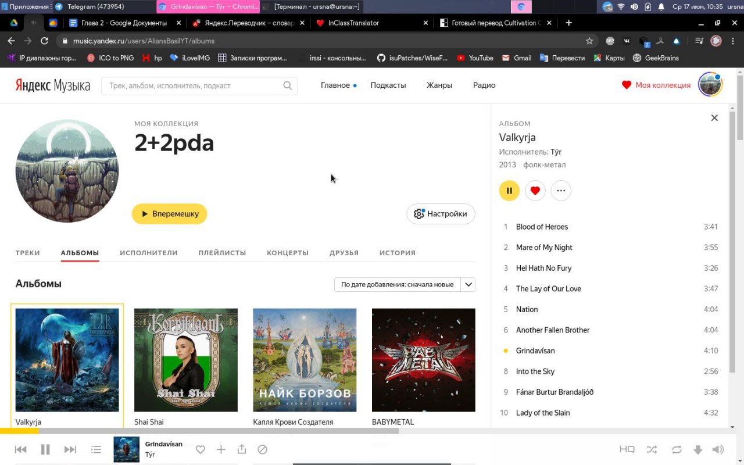Image resolution: width=744 pixels, height=465 pixels.
Task: Open фолк-метал genre link
Action: pyautogui.click(x=544, y=164)
